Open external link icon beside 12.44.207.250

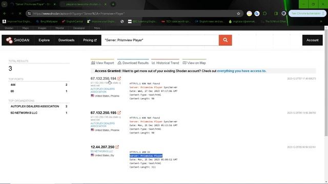tap(117, 147)
